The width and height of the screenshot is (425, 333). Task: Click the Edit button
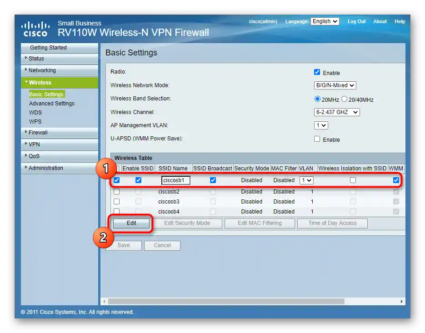pyautogui.click(x=131, y=223)
